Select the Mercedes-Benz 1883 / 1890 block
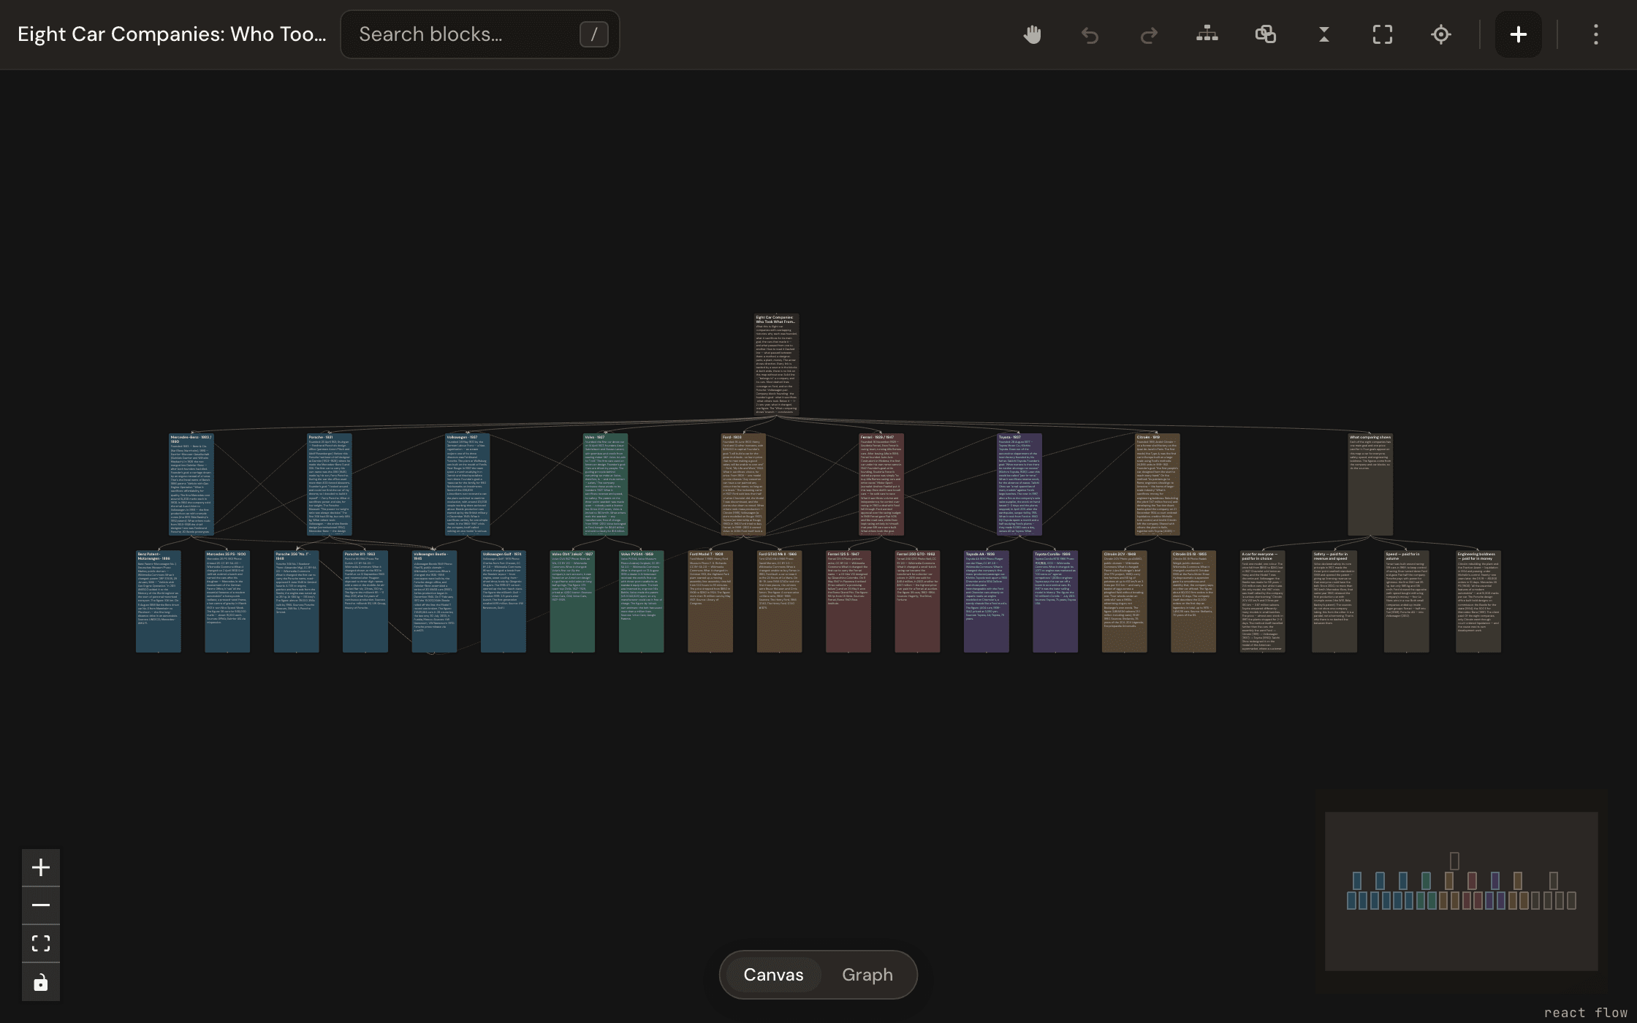This screenshot has width=1637, height=1023. [191, 484]
